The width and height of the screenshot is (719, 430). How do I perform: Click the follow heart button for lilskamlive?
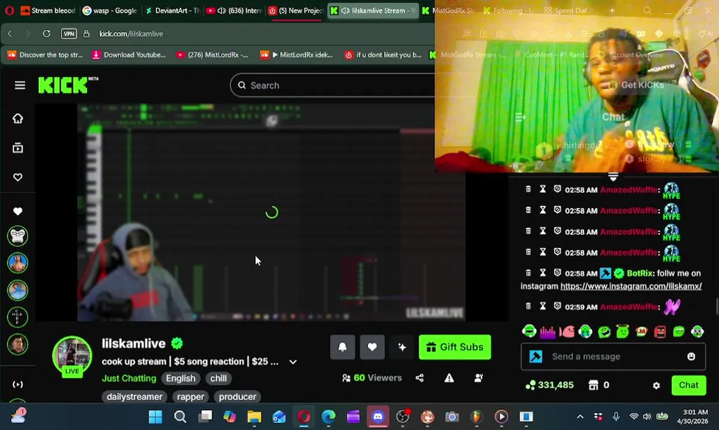372,347
